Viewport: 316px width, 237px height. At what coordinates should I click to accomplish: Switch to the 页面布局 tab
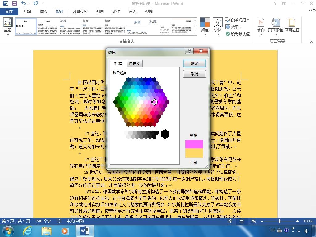(80, 11)
